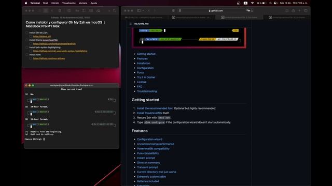The height and width of the screenshot is (186, 332).
Task: Open Notes media attachment icon
Action: pyautogui.click(x=98, y=10)
